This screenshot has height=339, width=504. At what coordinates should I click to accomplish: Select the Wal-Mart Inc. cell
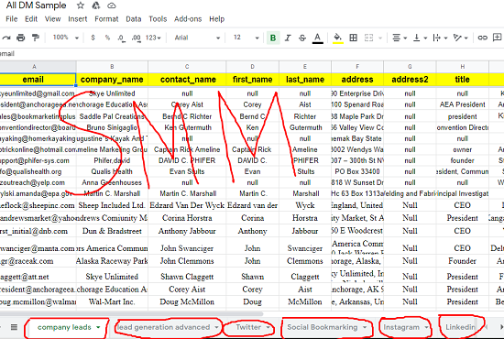[x=112, y=302]
